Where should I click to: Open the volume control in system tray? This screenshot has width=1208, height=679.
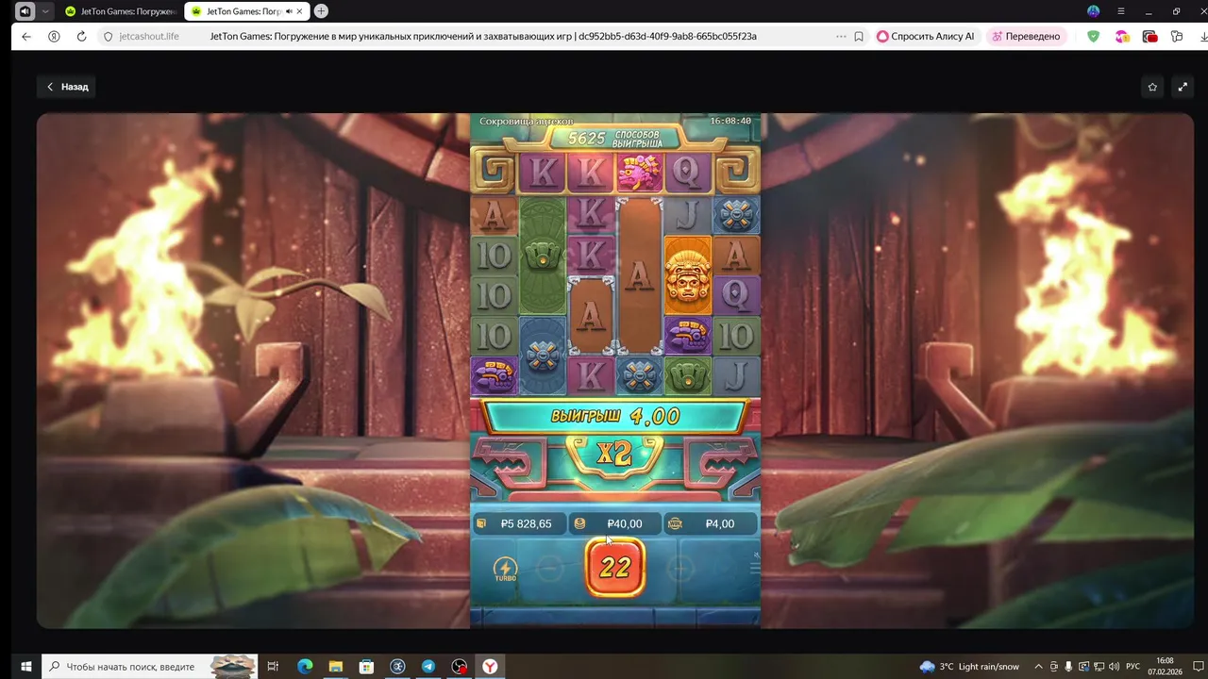[x=1115, y=667]
